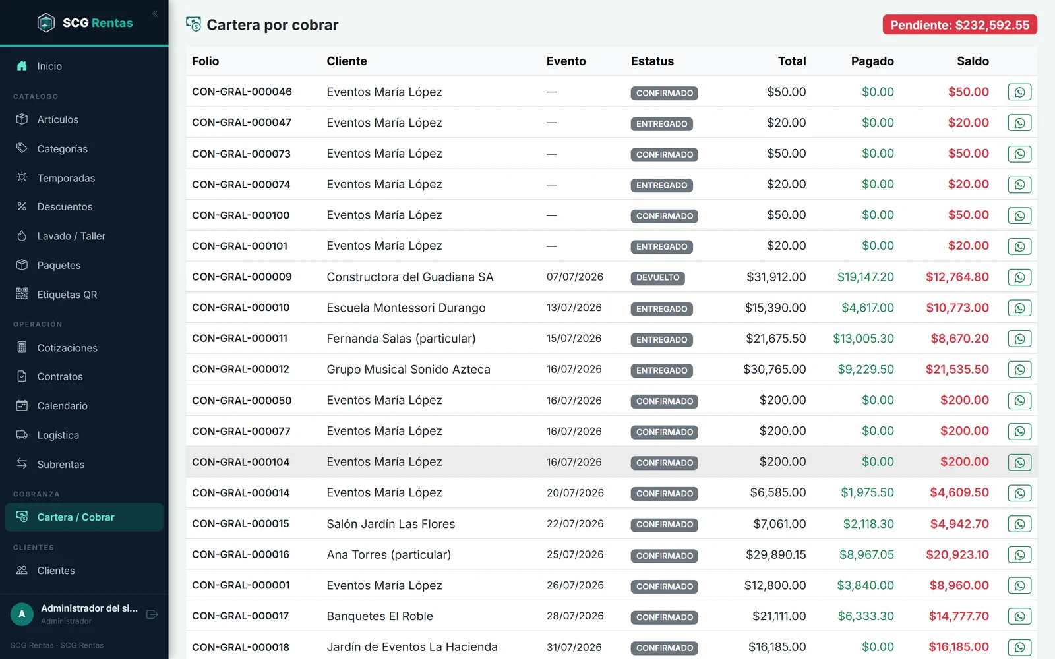
Task: Click the Cotizaciones calculator icon
Action: click(x=22, y=347)
